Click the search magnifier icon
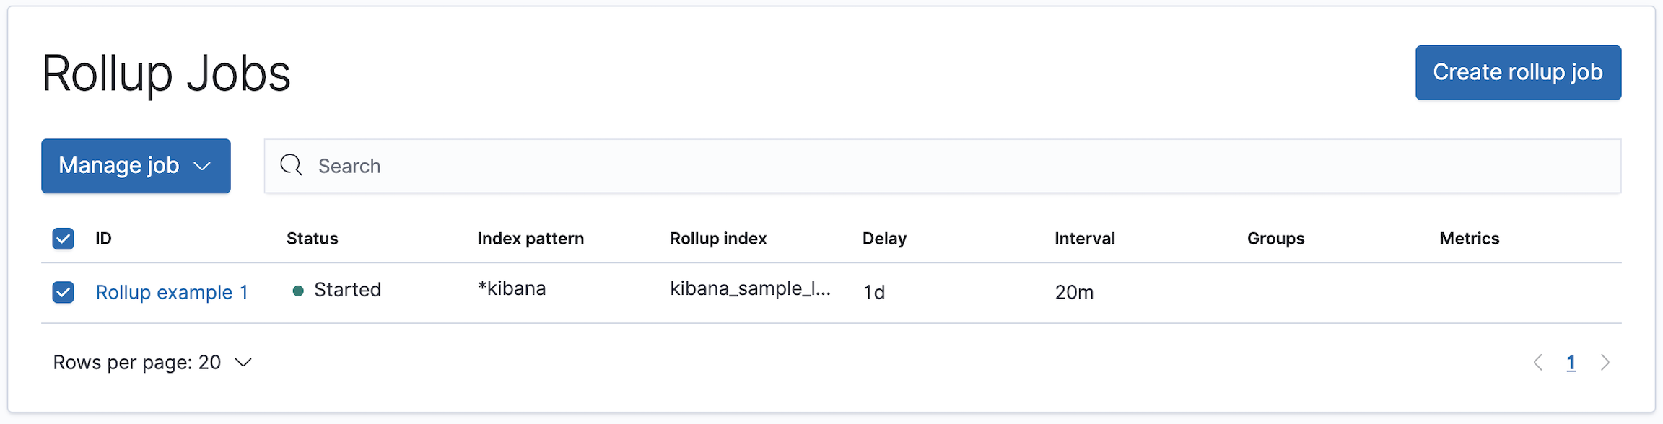The width and height of the screenshot is (1663, 424). click(291, 165)
